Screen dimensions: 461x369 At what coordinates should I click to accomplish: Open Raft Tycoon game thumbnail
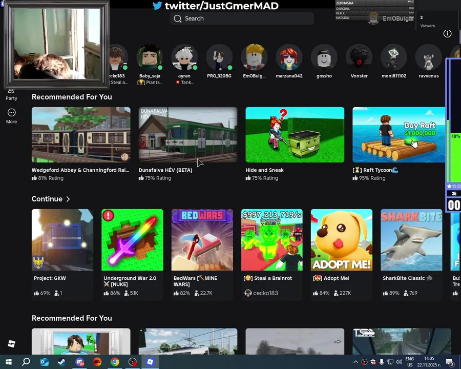pyautogui.click(x=399, y=135)
